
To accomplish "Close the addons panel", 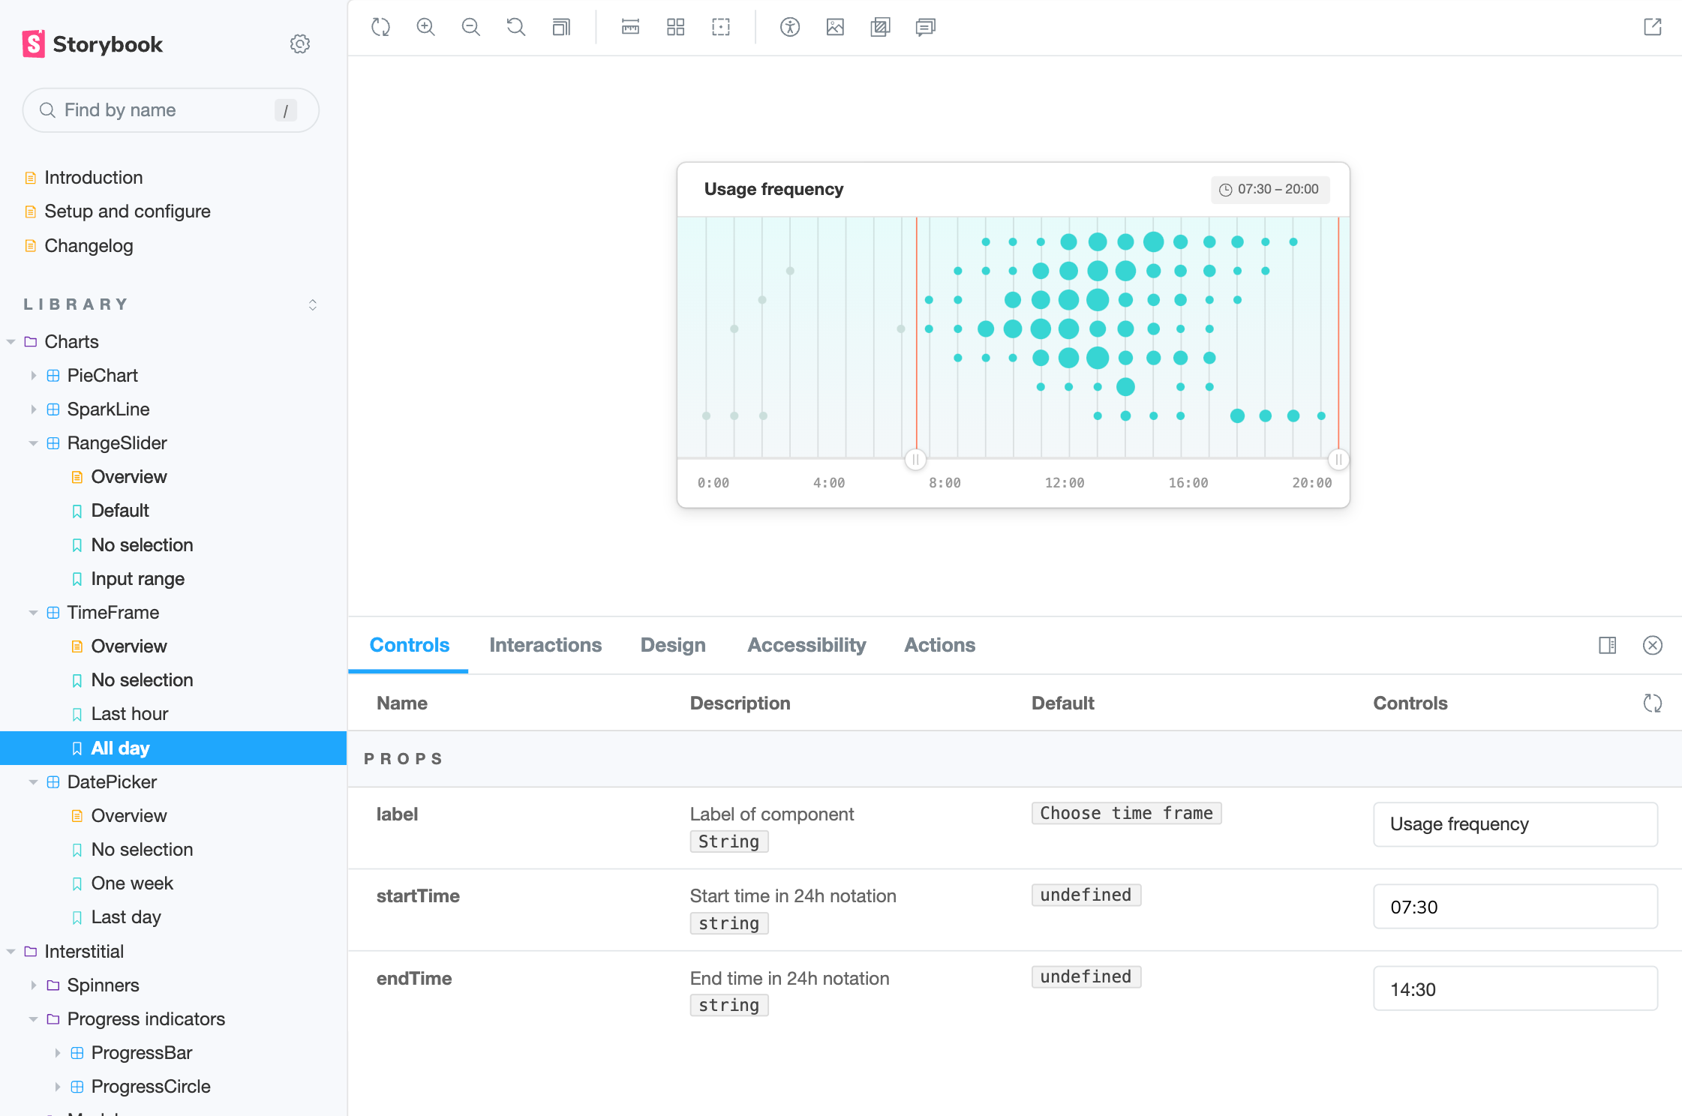I will 1652,645.
